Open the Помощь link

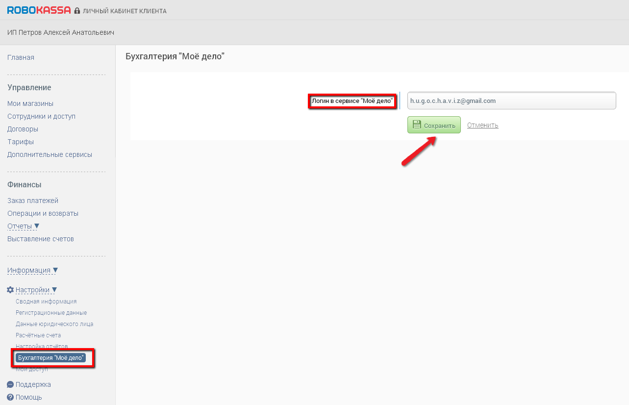click(29, 397)
